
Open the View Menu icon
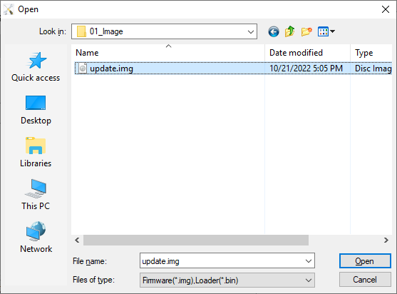click(326, 31)
